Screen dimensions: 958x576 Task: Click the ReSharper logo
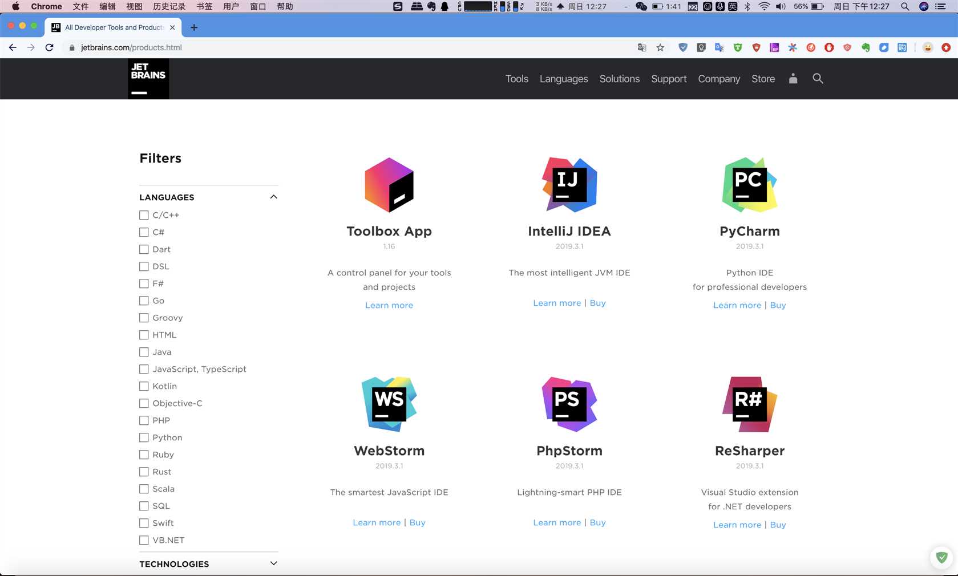tap(750, 404)
